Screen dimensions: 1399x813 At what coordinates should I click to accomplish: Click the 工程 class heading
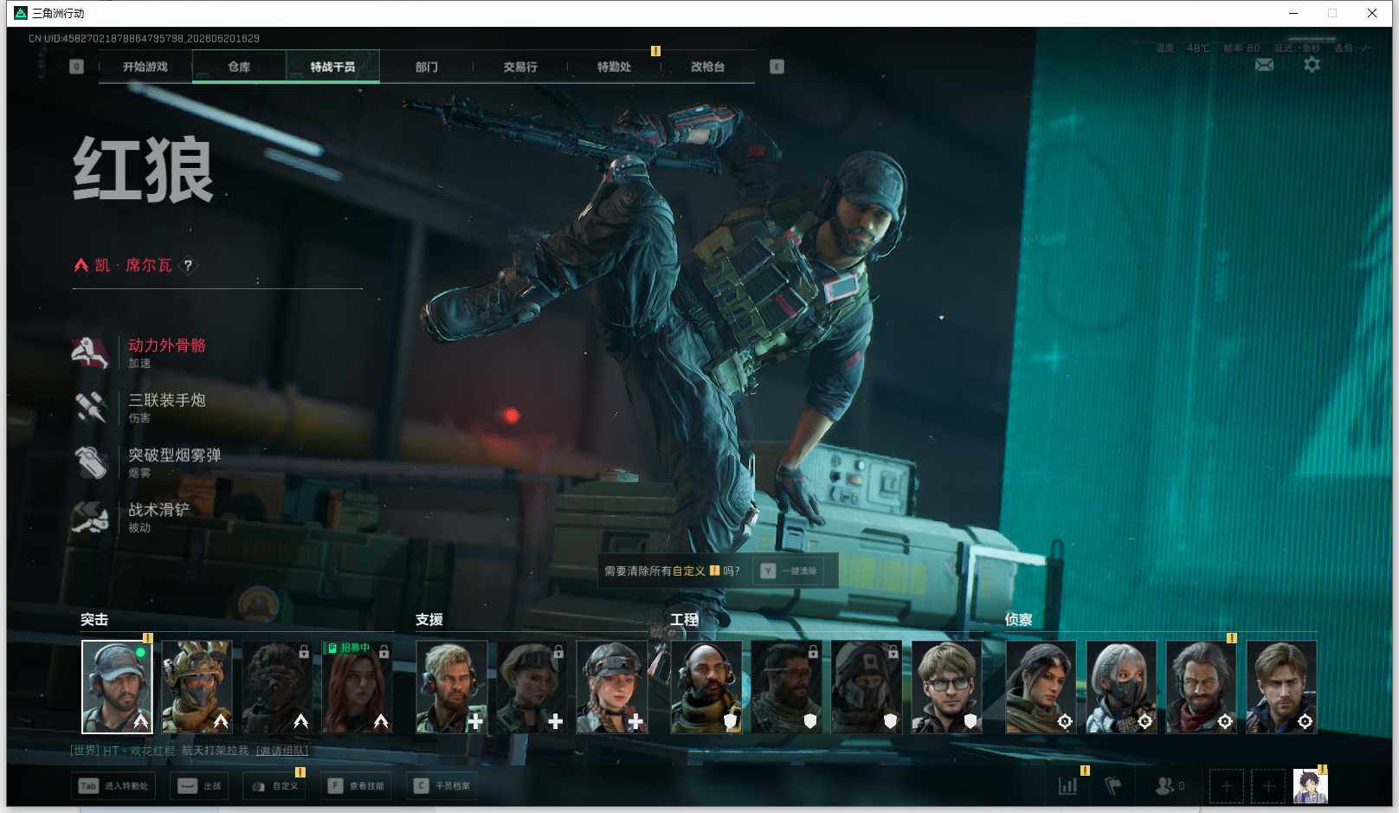pos(684,620)
